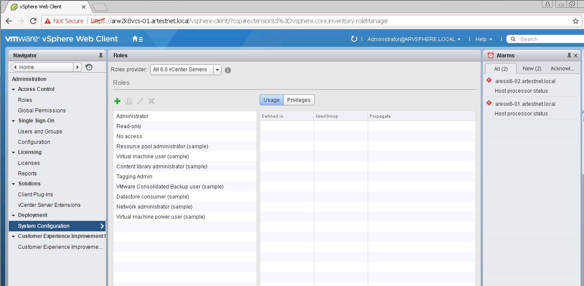The width and height of the screenshot is (584, 286).
Task: Click the delete X role icon
Action: 151,101
